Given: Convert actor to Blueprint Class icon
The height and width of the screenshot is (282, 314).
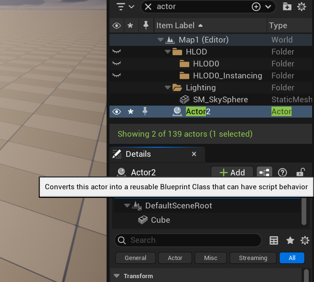Looking at the screenshot, I should (264, 172).
